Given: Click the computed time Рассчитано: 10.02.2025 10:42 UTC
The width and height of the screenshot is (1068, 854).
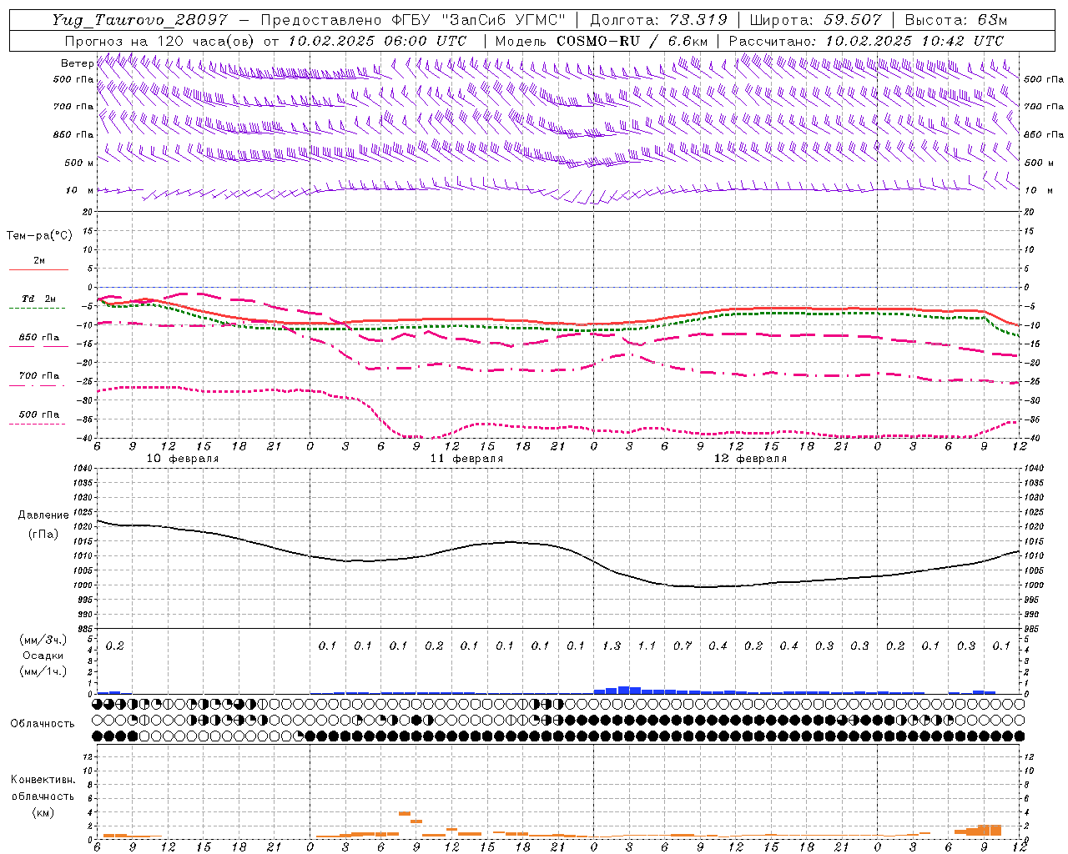Looking at the screenshot, I should tap(866, 41).
